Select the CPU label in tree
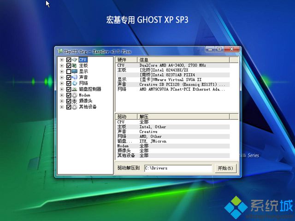Viewport: 295px width, 221px height. click(x=83, y=60)
